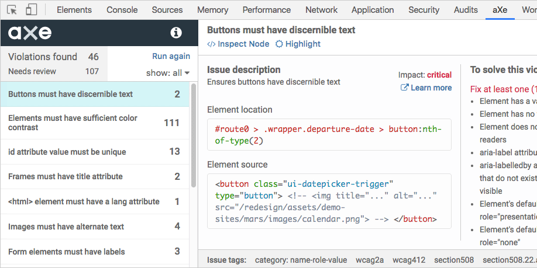Click the violations list scrollbar
Image resolution: width=537 pixels, height=268 pixels.
[x=194, y=135]
